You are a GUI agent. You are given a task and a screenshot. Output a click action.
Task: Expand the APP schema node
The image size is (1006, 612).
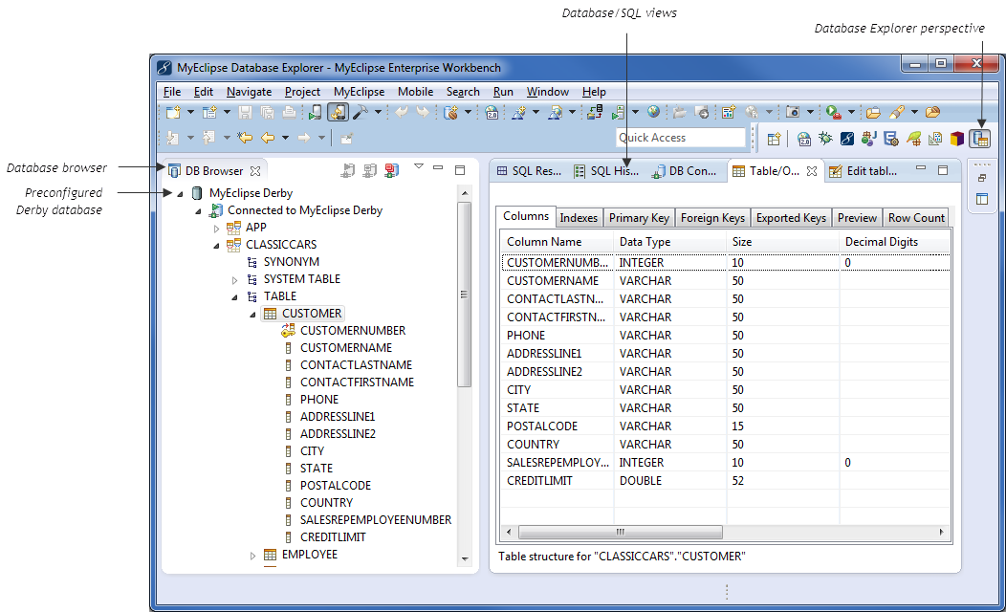click(216, 228)
